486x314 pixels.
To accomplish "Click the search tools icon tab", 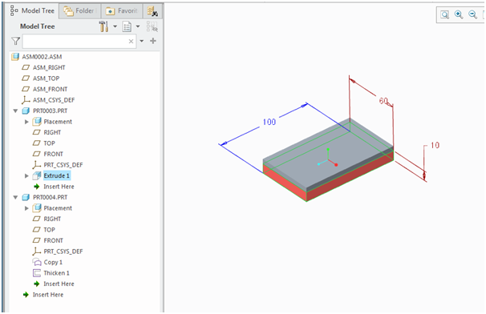I will tap(152, 11).
